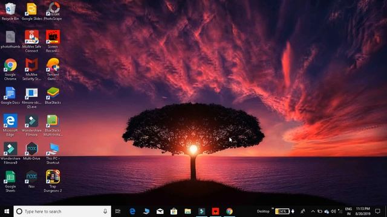
Task: Select the filmora-idc exe file icon
Action: point(31,98)
